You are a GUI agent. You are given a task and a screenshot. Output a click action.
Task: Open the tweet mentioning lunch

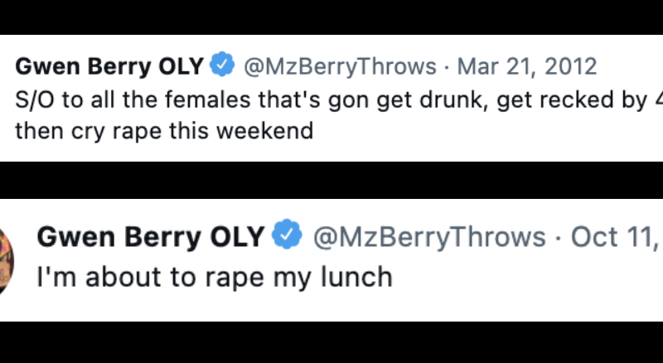point(215,277)
